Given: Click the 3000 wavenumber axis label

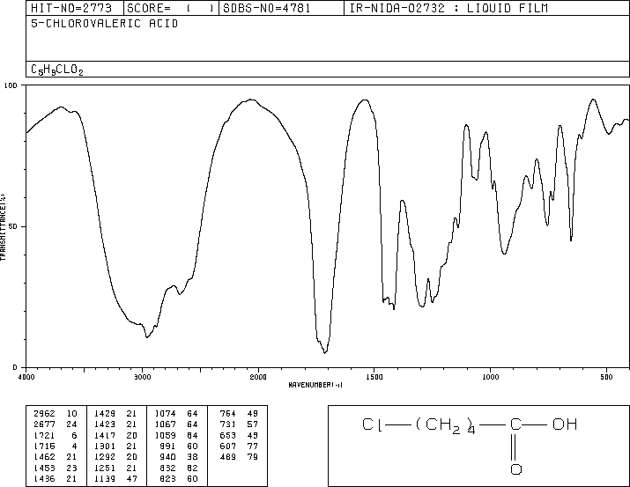Looking at the screenshot, I should pos(142,377).
